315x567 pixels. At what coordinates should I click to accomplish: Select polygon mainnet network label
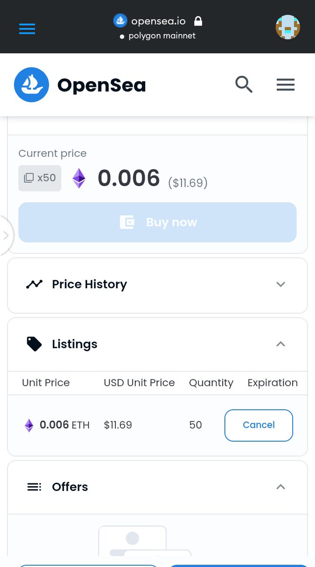pyautogui.click(x=162, y=36)
